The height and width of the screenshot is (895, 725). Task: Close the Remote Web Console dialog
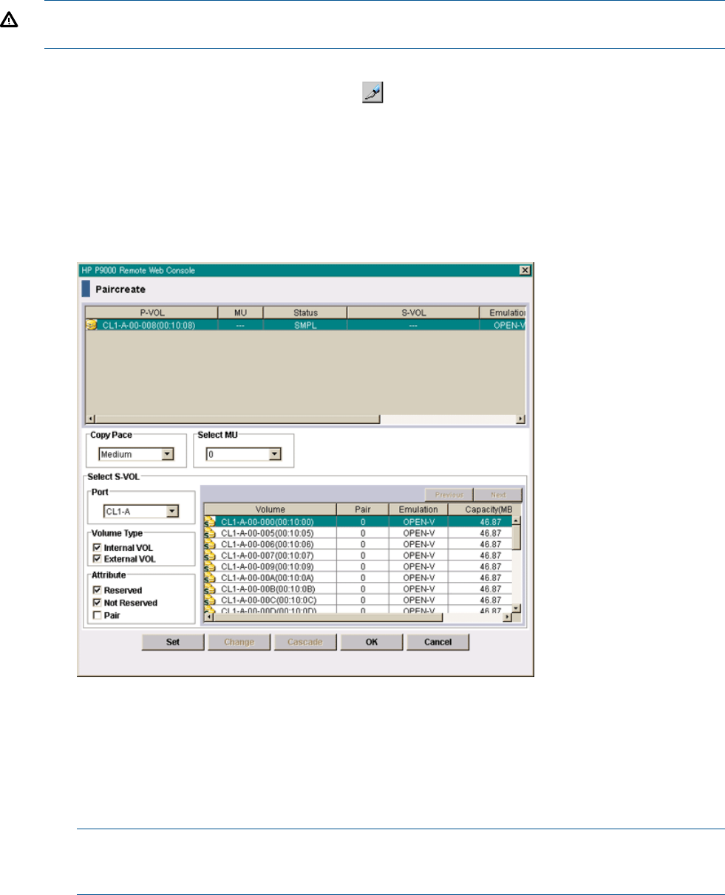[x=525, y=270]
